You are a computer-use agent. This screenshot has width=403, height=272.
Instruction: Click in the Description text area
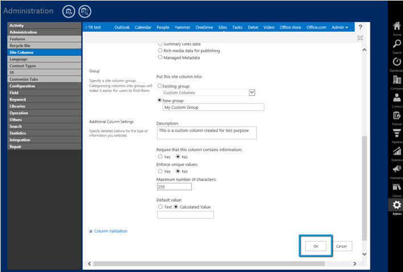207,133
